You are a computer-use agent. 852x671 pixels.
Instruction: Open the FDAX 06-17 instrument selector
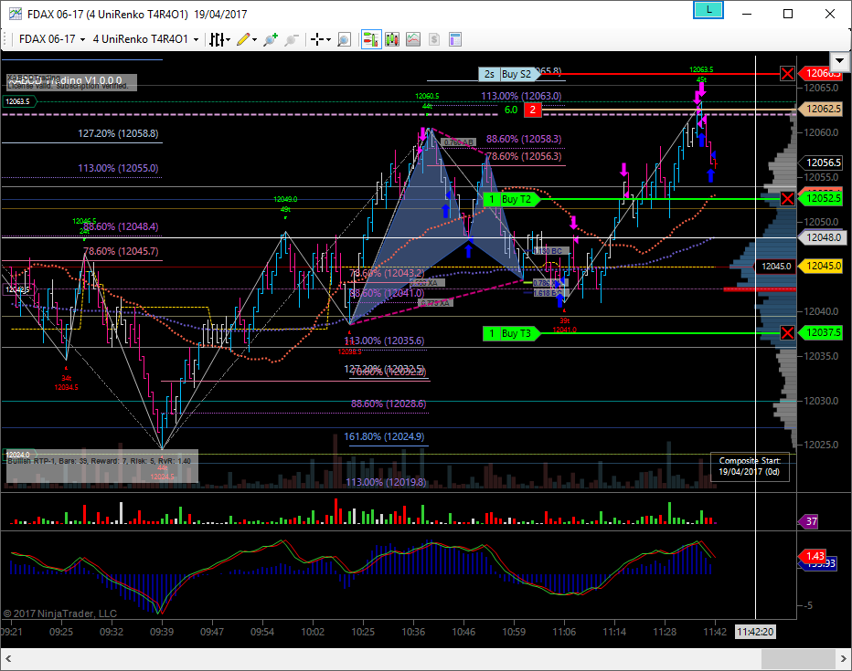point(52,39)
